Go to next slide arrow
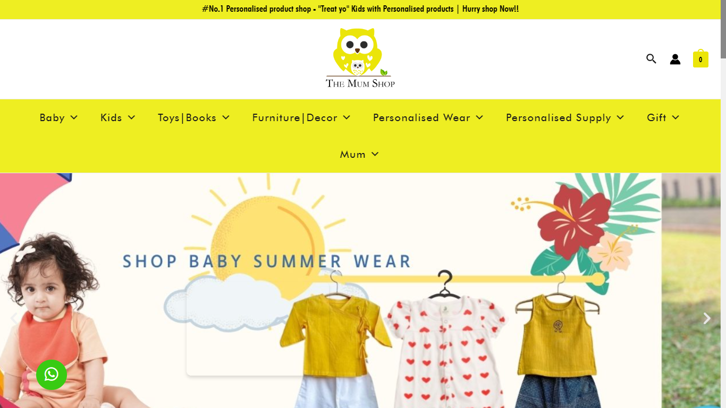Viewport: 726px width, 408px height. (706, 318)
